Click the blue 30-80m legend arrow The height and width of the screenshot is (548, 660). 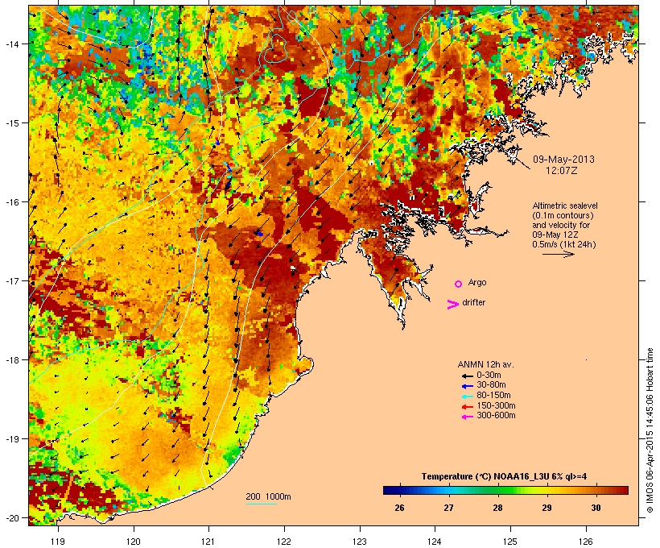[467, 386]
